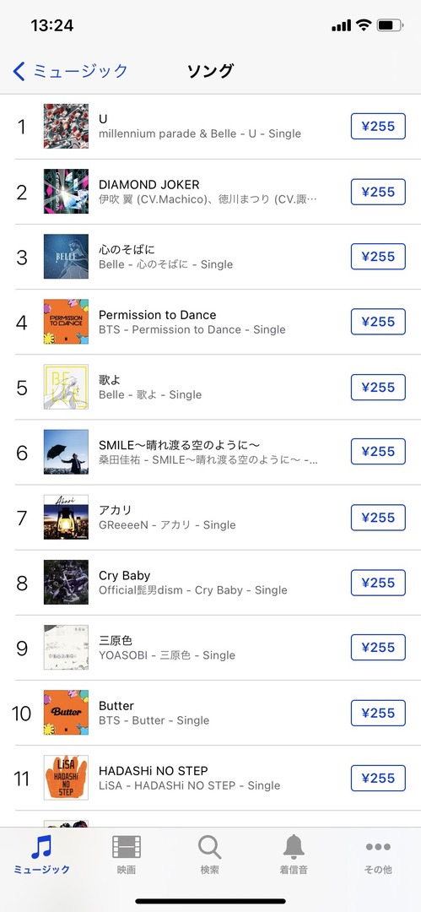This screenshot has height=912, width=421.
Task: Tap ¥255 button for Permission to Dance
Action: pos(378,322)
